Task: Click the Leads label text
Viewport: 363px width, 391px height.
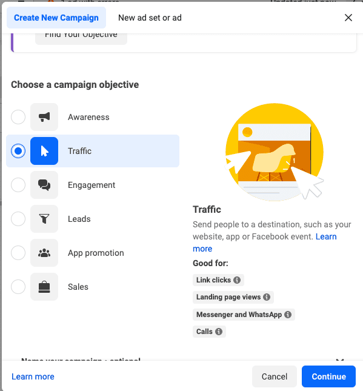Action: tap(79, 219)
